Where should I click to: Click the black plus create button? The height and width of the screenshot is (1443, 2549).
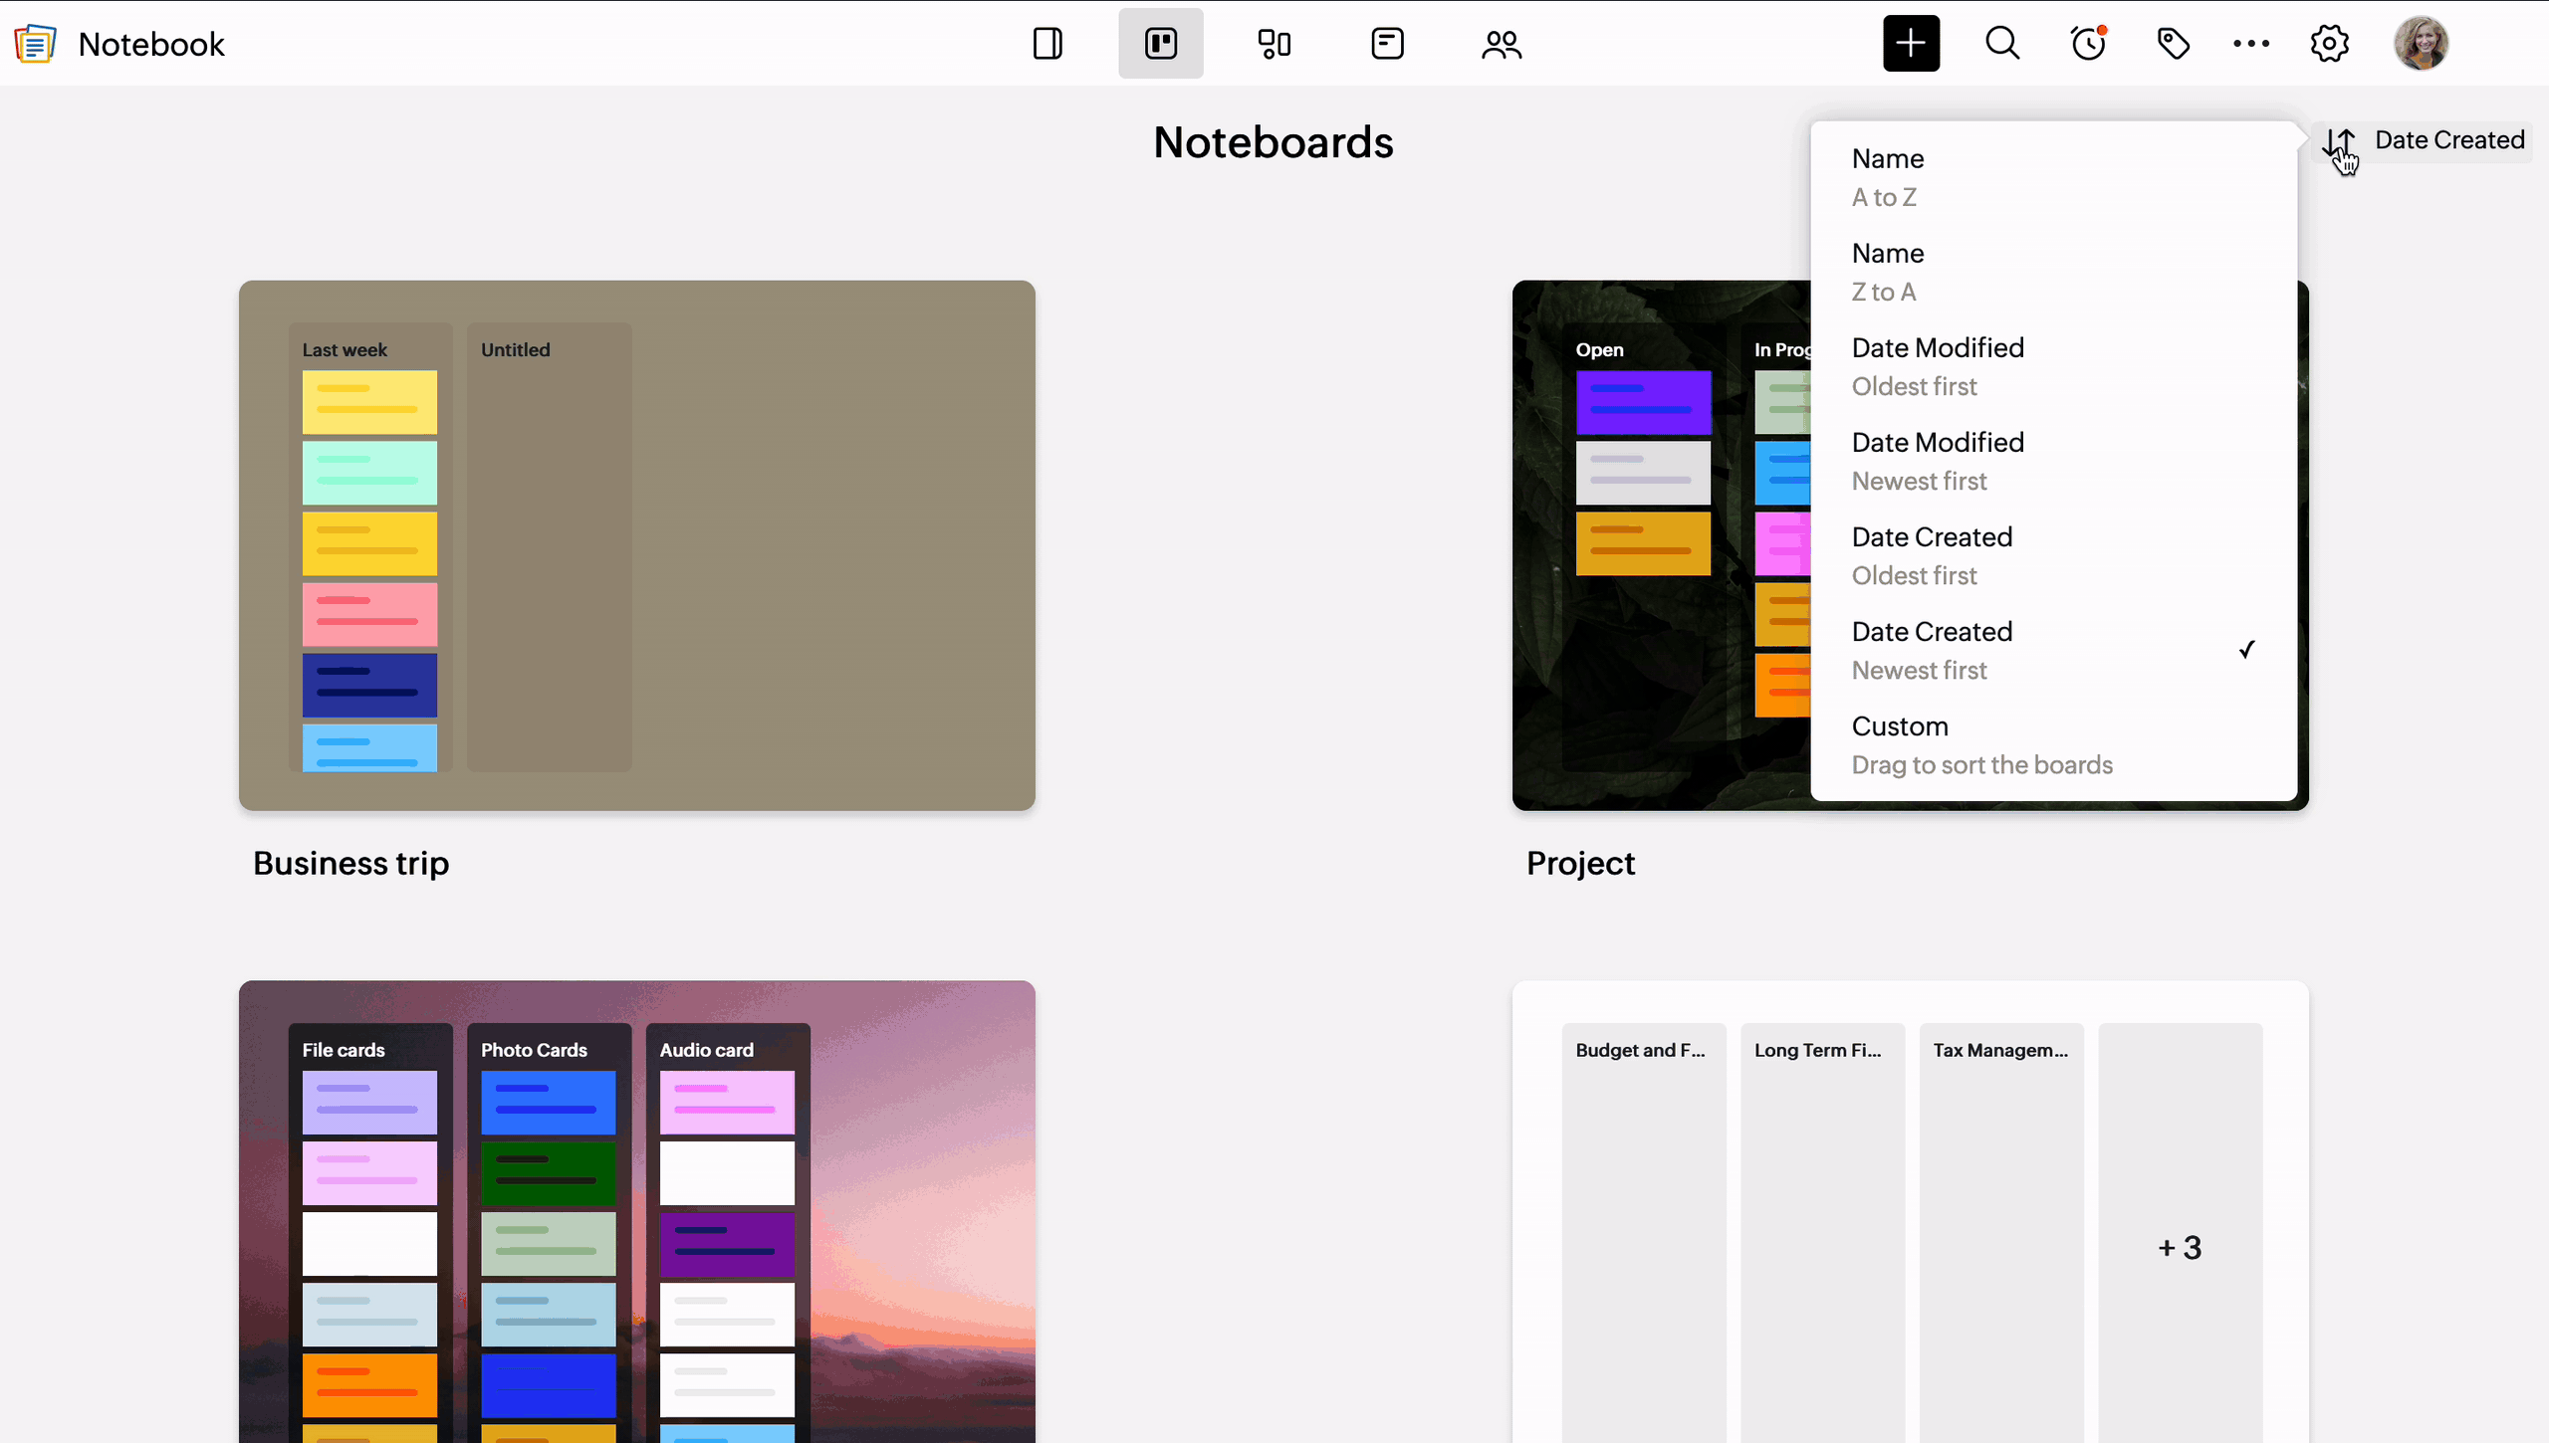pyautogui.click(x=1911, y=44)
